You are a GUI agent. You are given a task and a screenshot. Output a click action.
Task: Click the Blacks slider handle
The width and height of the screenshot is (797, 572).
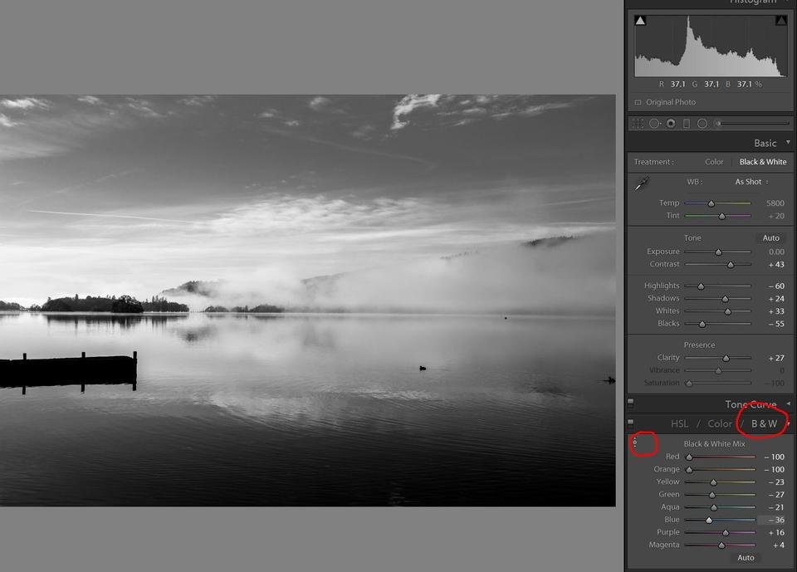pos(702,324)
